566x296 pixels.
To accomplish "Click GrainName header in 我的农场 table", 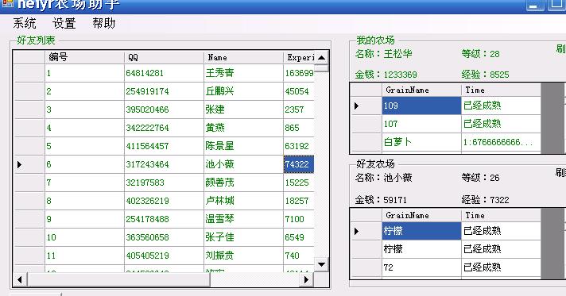I will click(421, 90).
